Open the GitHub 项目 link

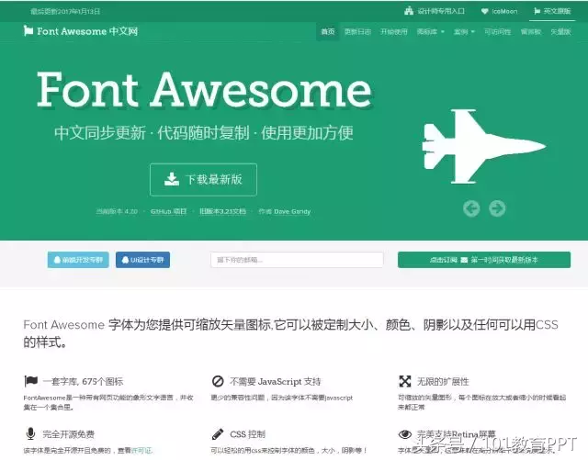click(168, 211)
